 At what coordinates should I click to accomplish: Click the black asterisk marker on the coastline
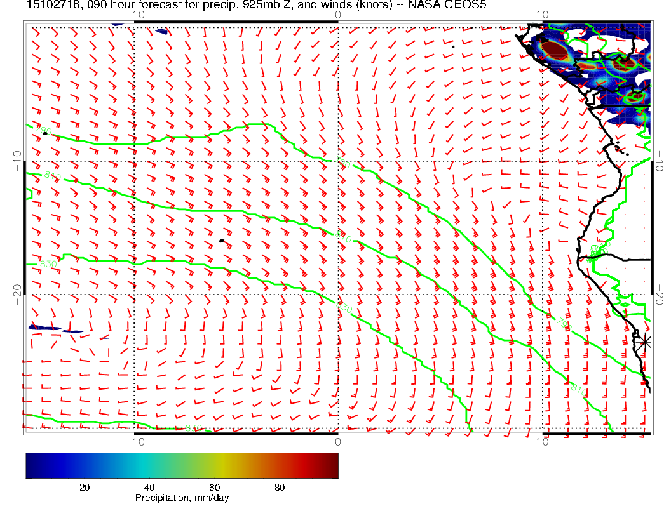(x=645, y=342)
